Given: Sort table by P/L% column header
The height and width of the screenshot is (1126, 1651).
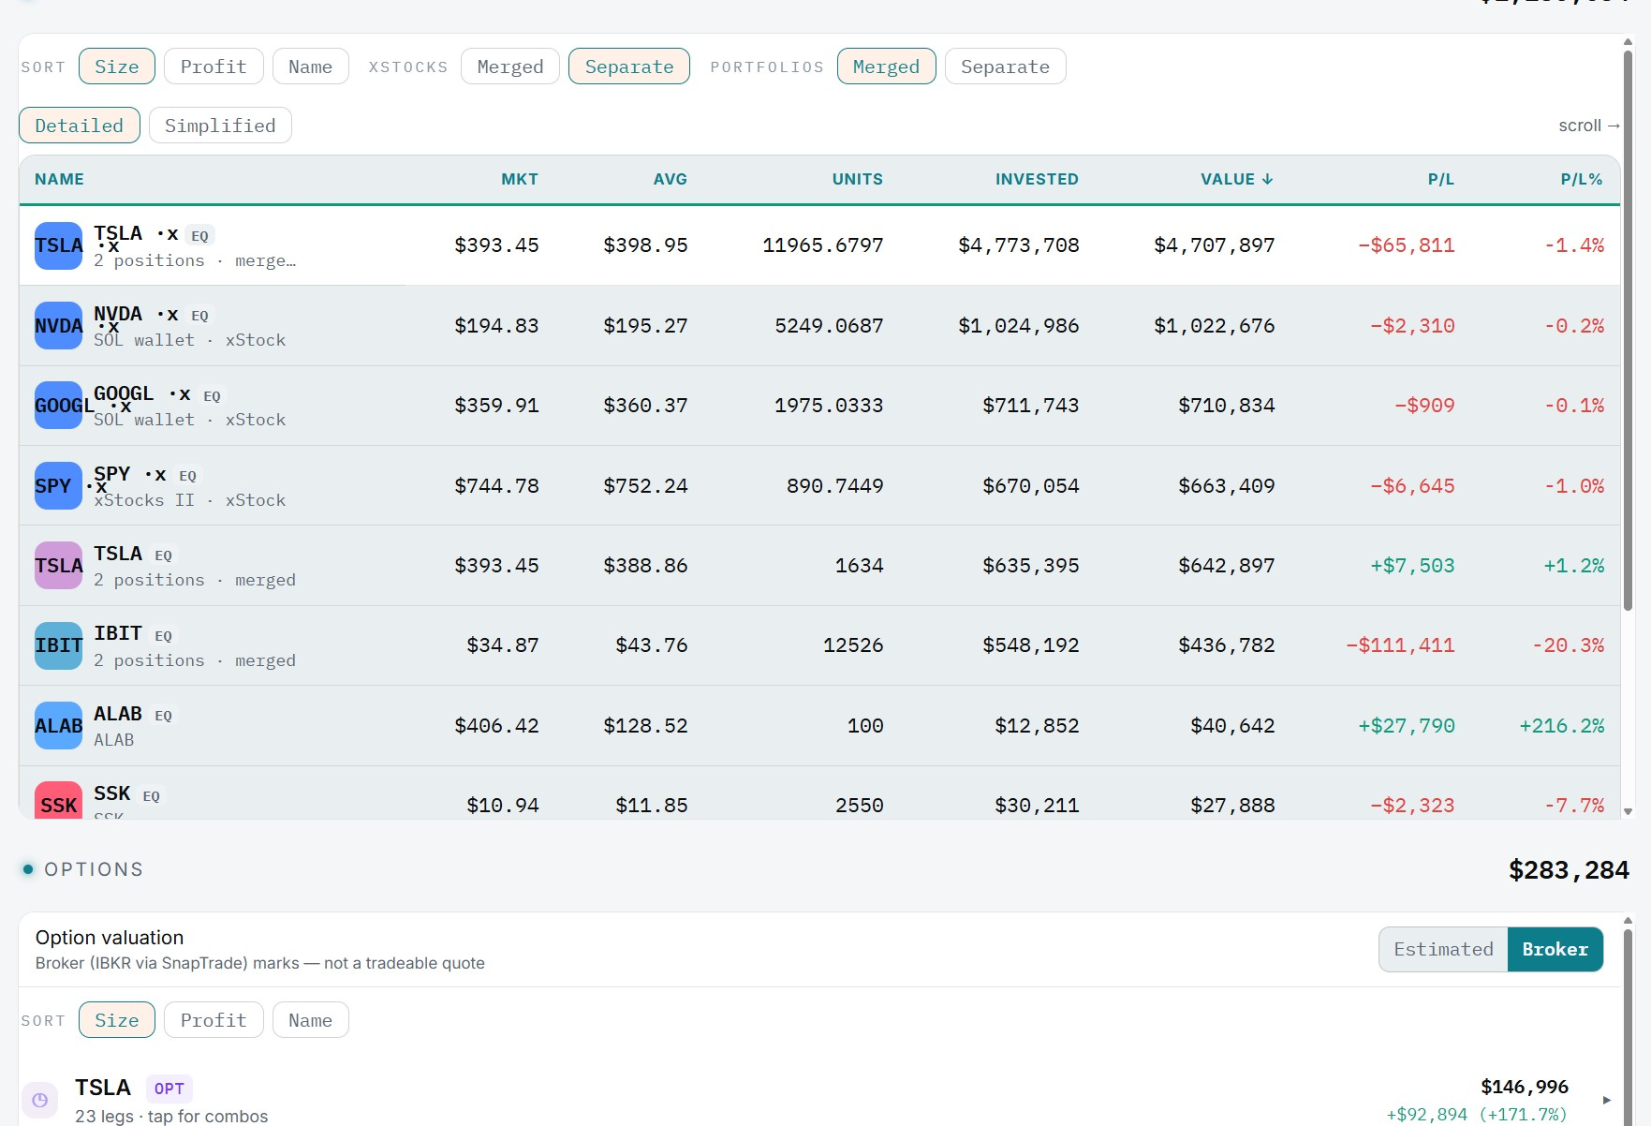Looking at the screenshot, I should point(1582,179).
